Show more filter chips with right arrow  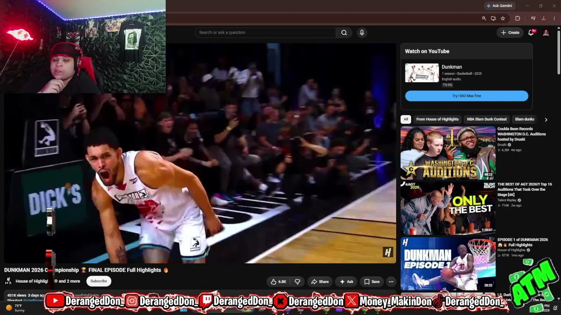(x=546, y=119)
